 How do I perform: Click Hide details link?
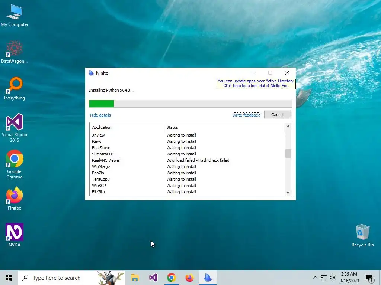pos(100,115)
